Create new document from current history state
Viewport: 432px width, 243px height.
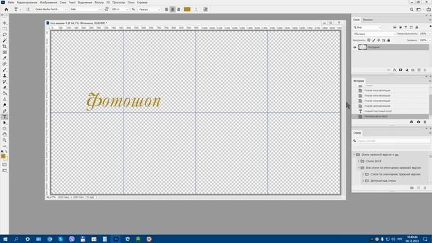pos(411,122)
